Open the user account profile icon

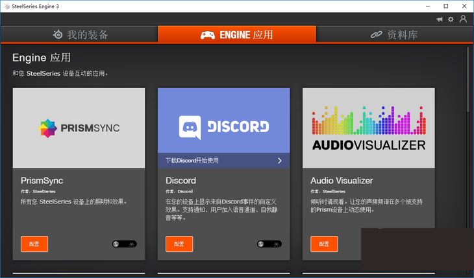coord(463,19)
